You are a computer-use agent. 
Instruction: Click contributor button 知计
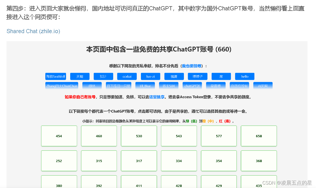(x=103, y=76)
